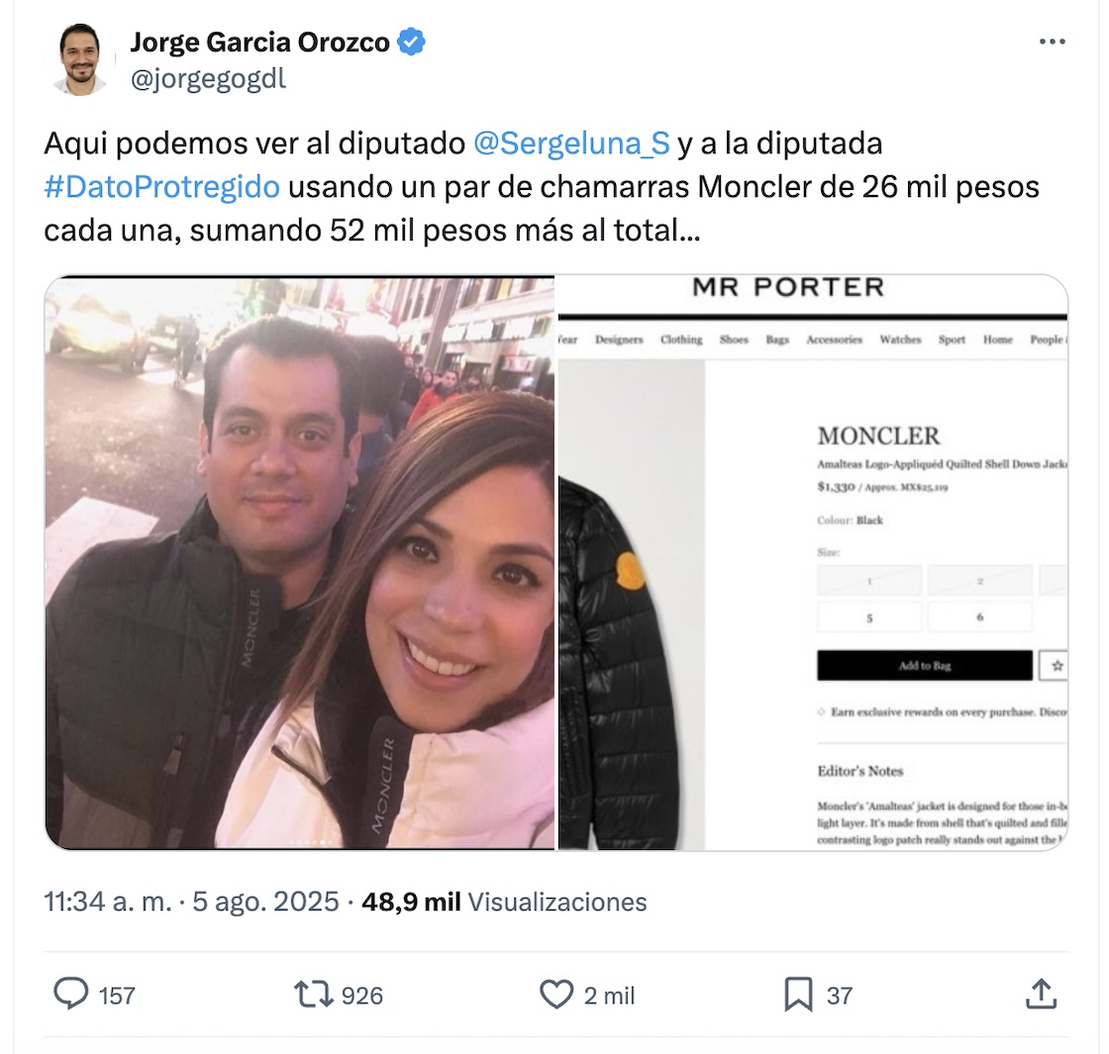Click the blue verified badge

click(x=411, y=43)
